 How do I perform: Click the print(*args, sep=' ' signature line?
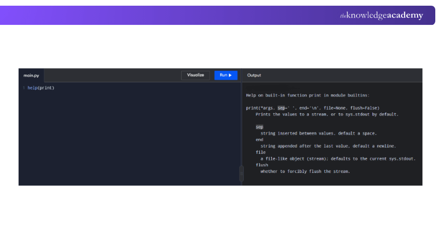point(313,108)
